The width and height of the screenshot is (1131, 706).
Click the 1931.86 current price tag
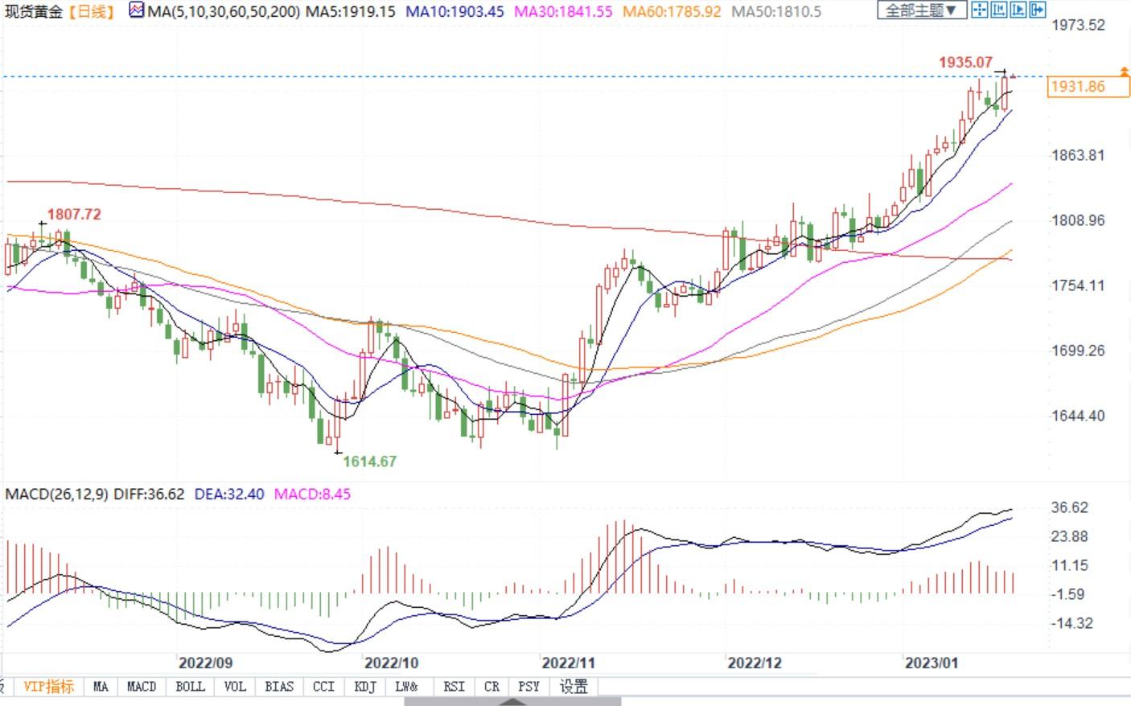pyautogui.click(x=1088, y=87)
